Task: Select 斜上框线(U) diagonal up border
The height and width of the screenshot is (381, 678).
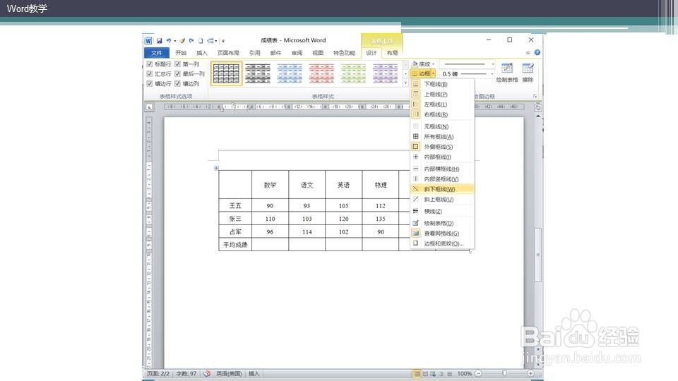Action: (442, 199)
